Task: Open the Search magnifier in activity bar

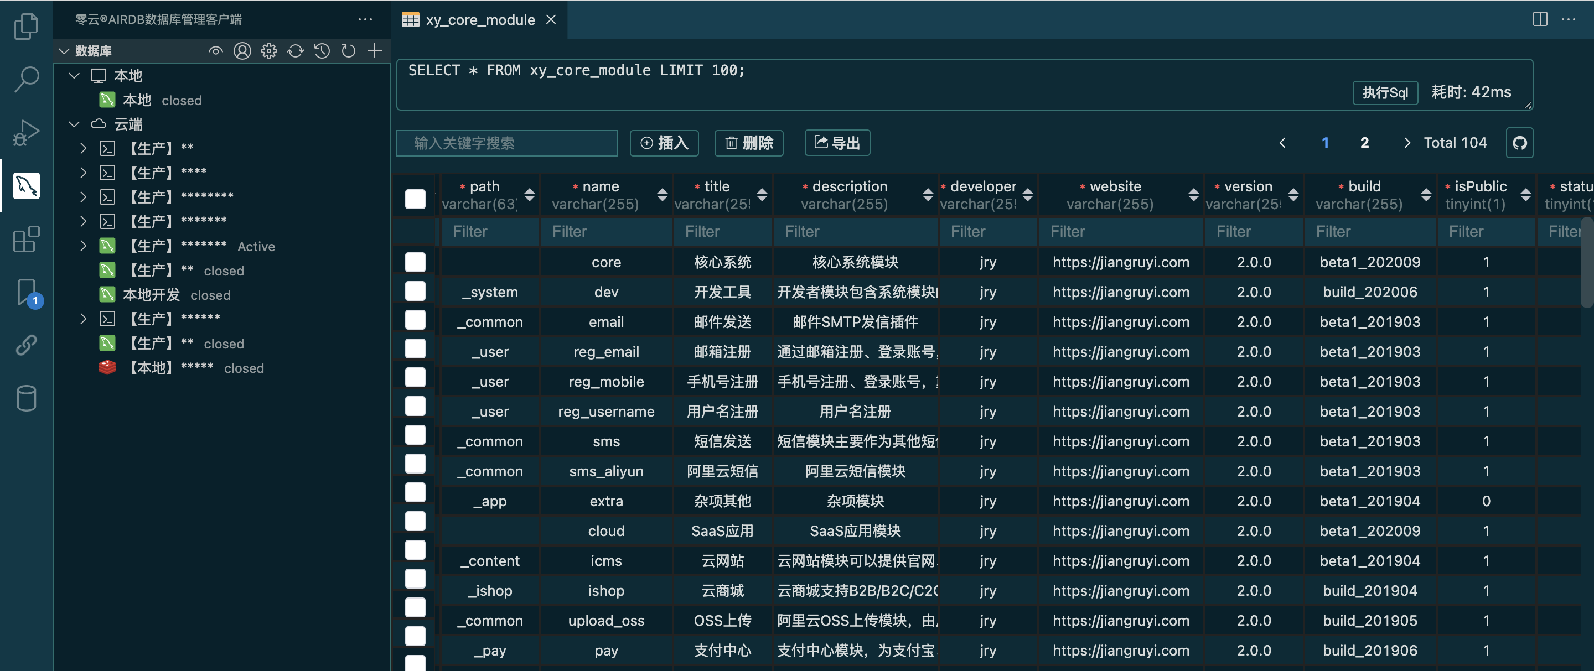Action: 26,79
